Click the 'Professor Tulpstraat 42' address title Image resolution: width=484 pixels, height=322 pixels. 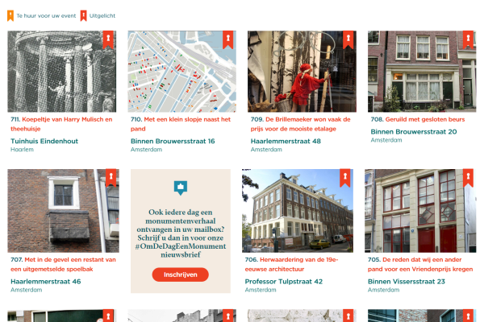(x=284, y=282)
